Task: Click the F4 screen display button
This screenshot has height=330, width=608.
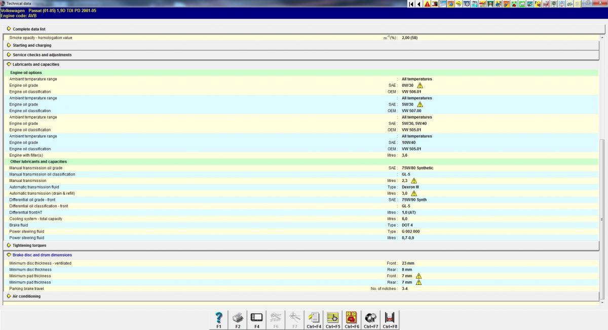Action: coord(257,320)
